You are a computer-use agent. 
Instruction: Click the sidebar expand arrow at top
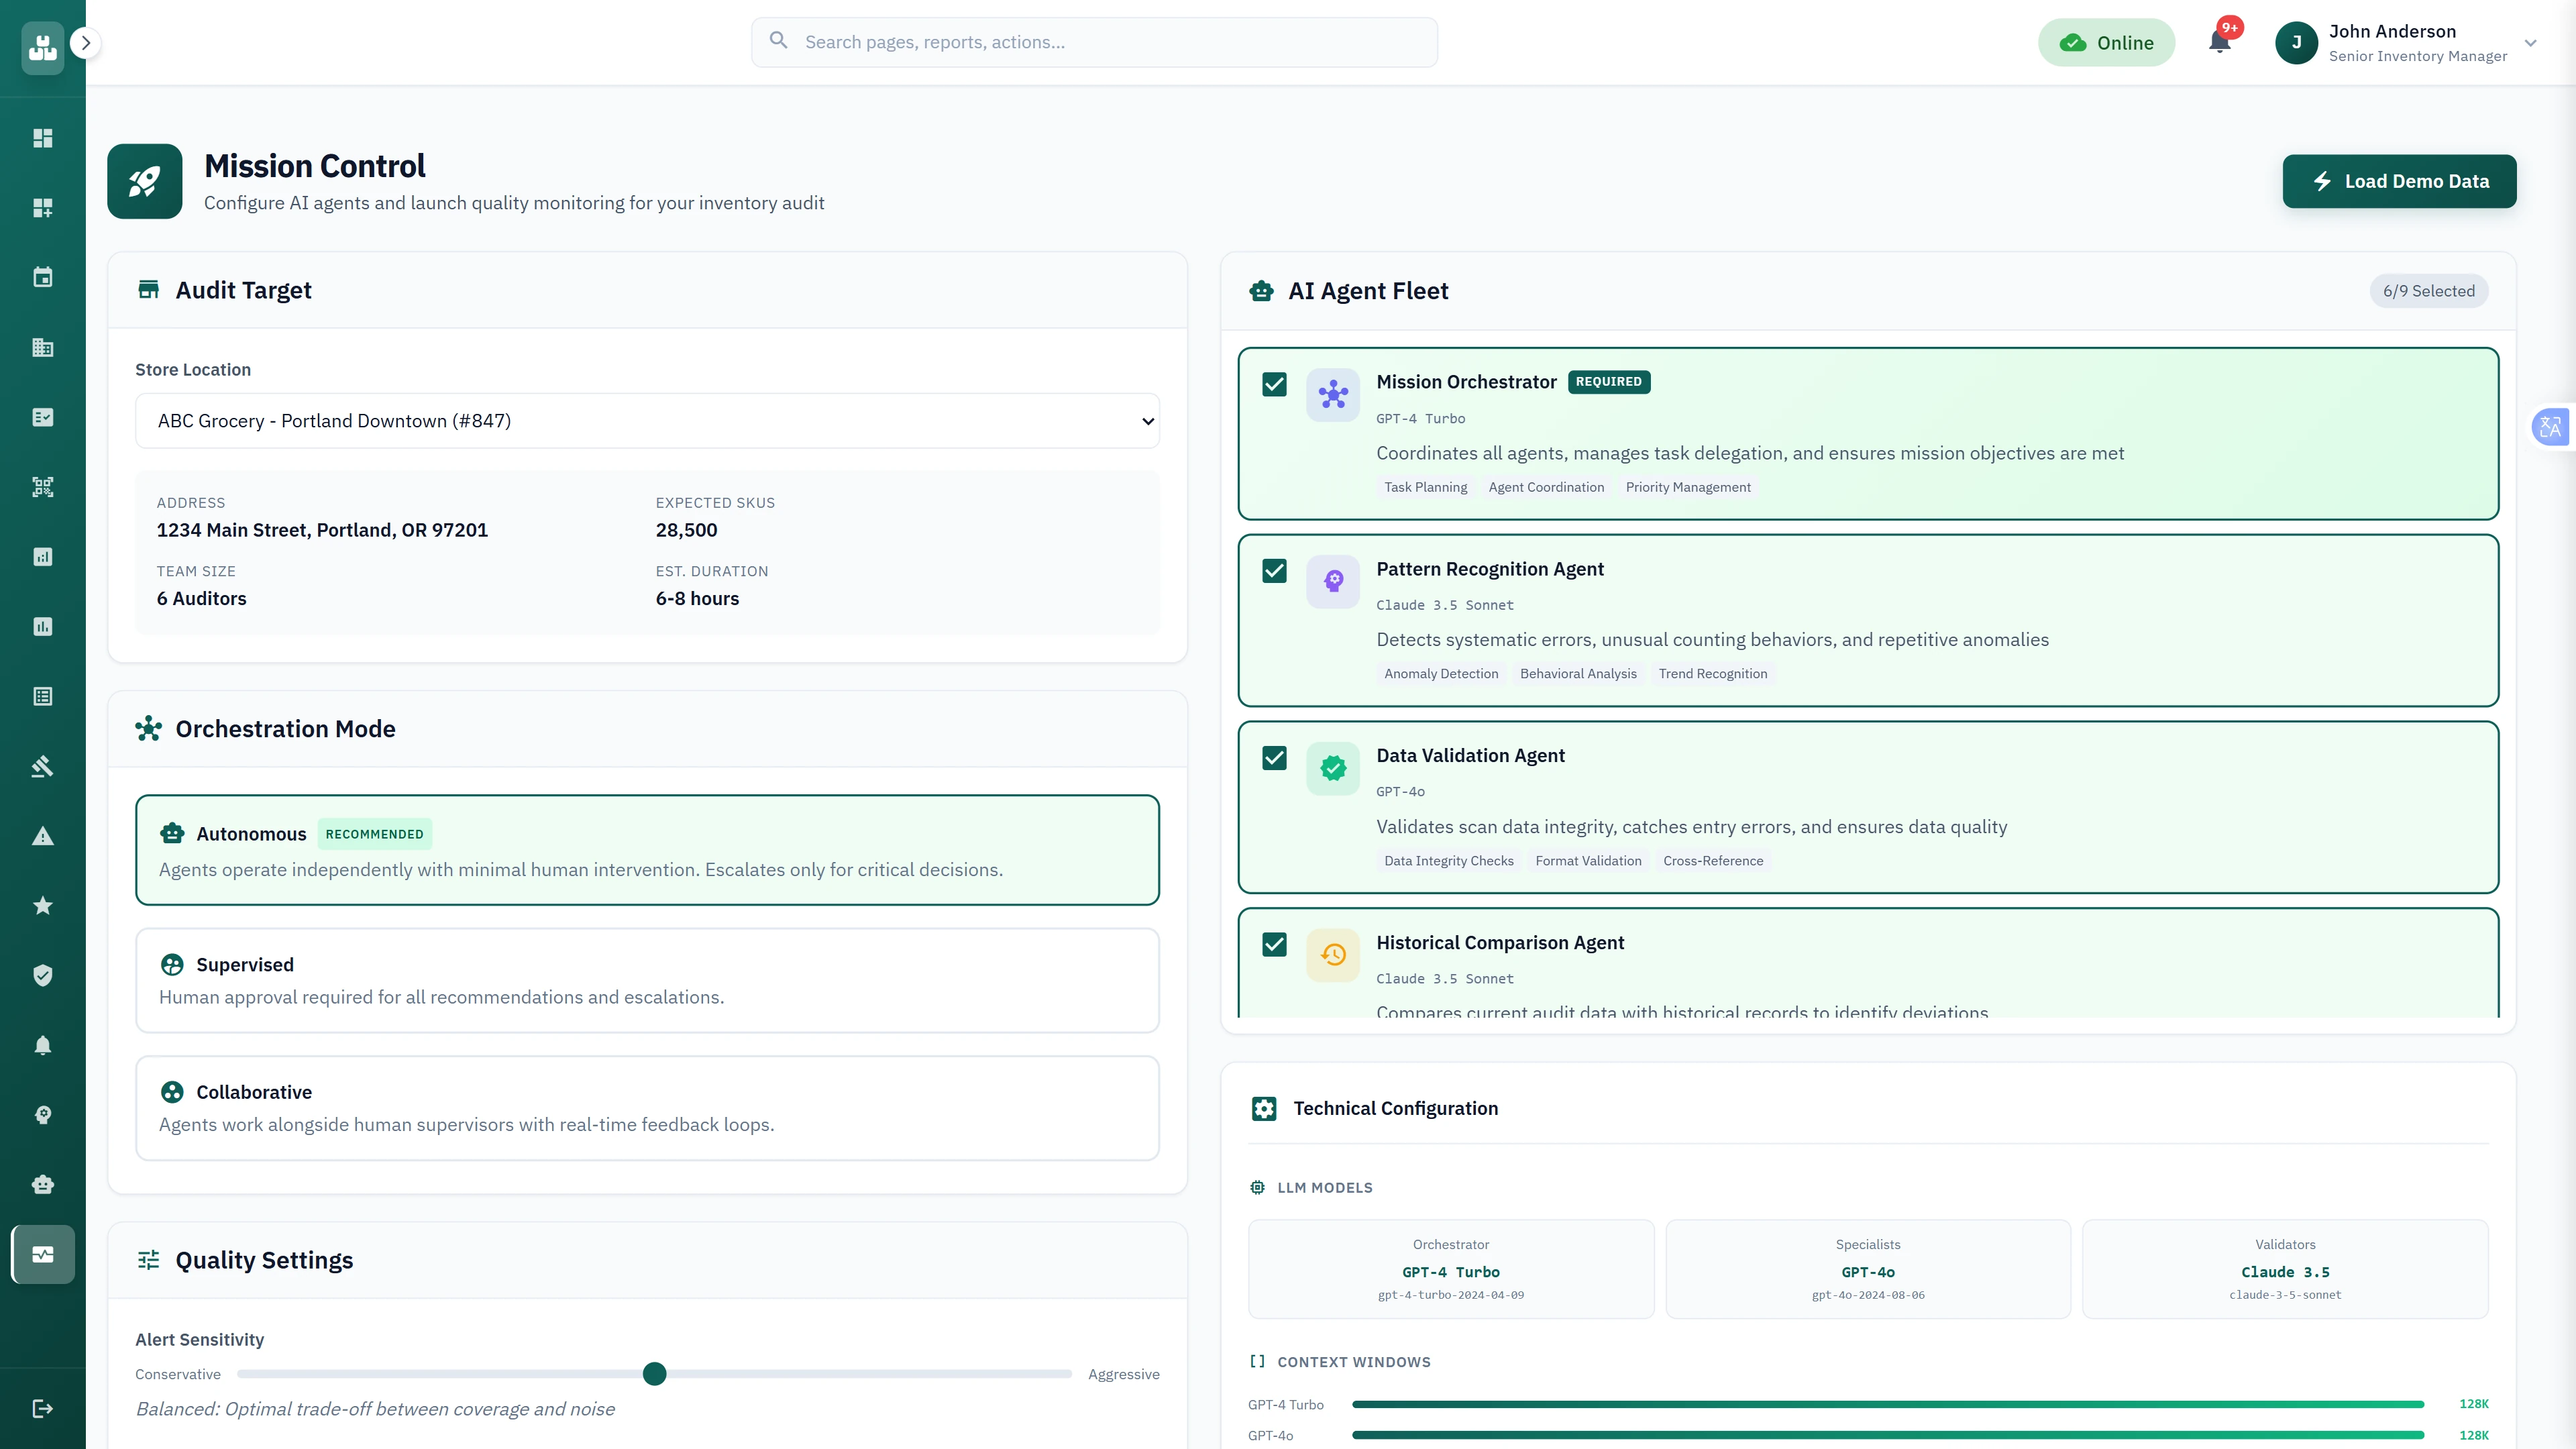click(86, 43)
